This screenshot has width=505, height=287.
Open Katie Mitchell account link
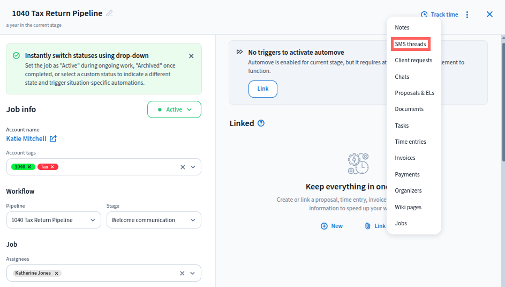[26, 139]
